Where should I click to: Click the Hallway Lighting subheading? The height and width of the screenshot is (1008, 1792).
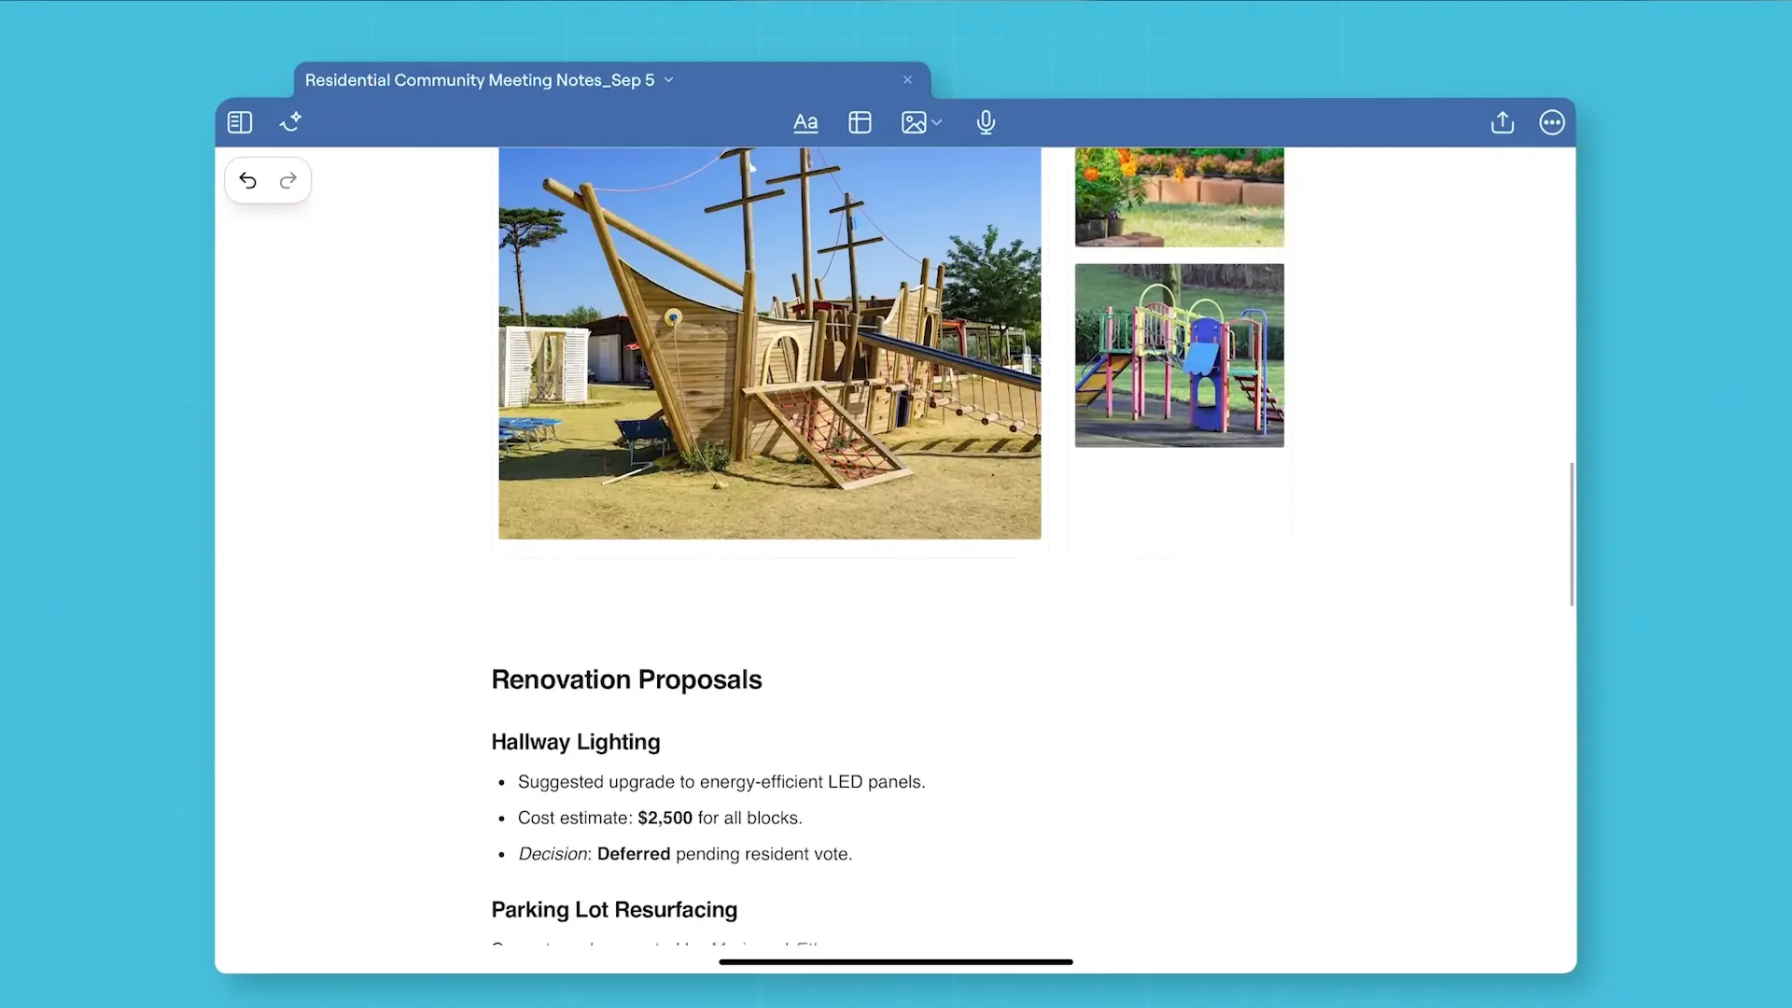click(x=575, y=742)
